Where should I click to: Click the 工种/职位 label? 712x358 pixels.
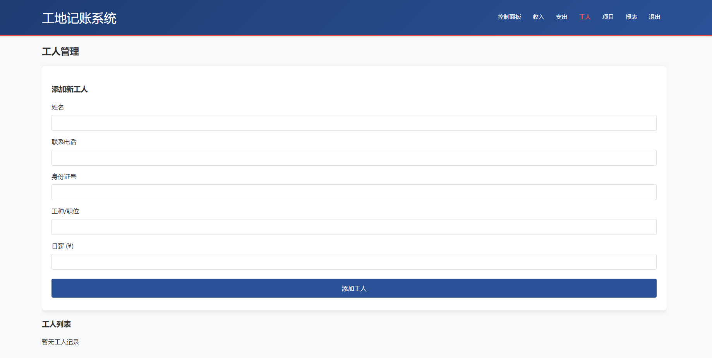click(x=65, y=211)
